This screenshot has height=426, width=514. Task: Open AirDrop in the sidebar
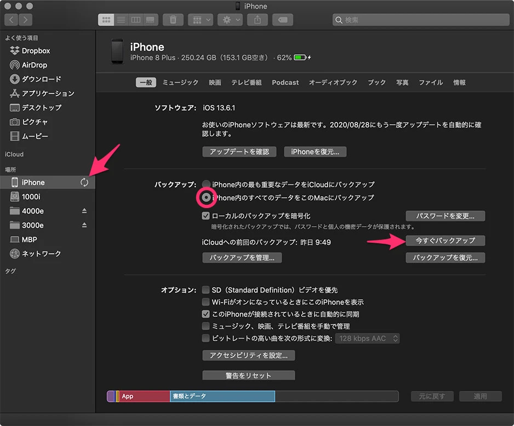coord(35,65)
